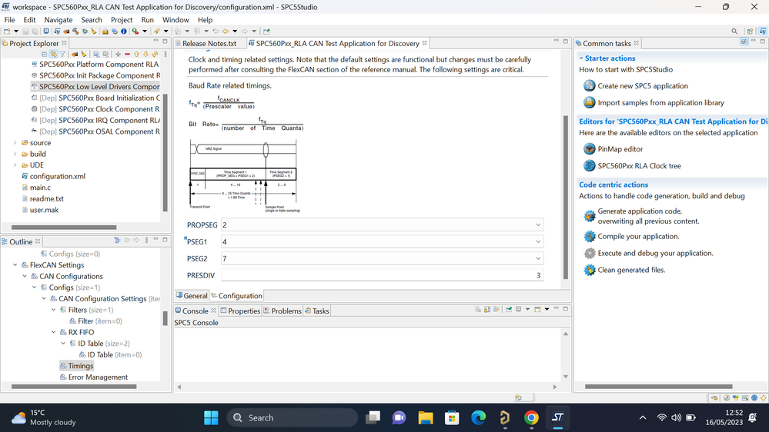Switch to the Problems tab
This screenshot has height=432, width=769.
tap(283, 311)
